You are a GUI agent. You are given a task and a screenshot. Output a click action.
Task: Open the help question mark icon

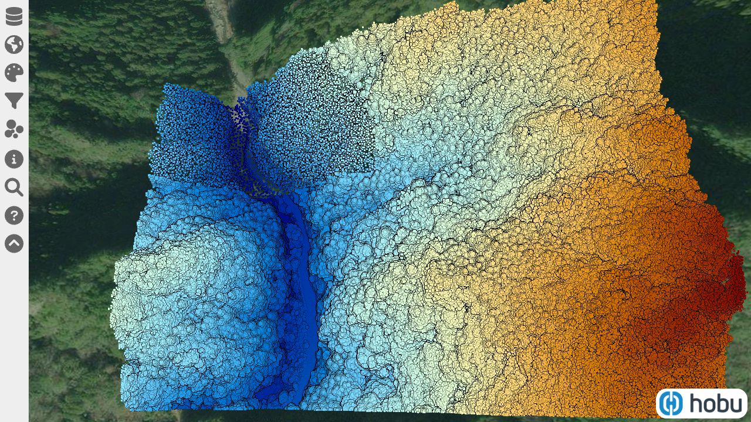(x=14, y=215)
